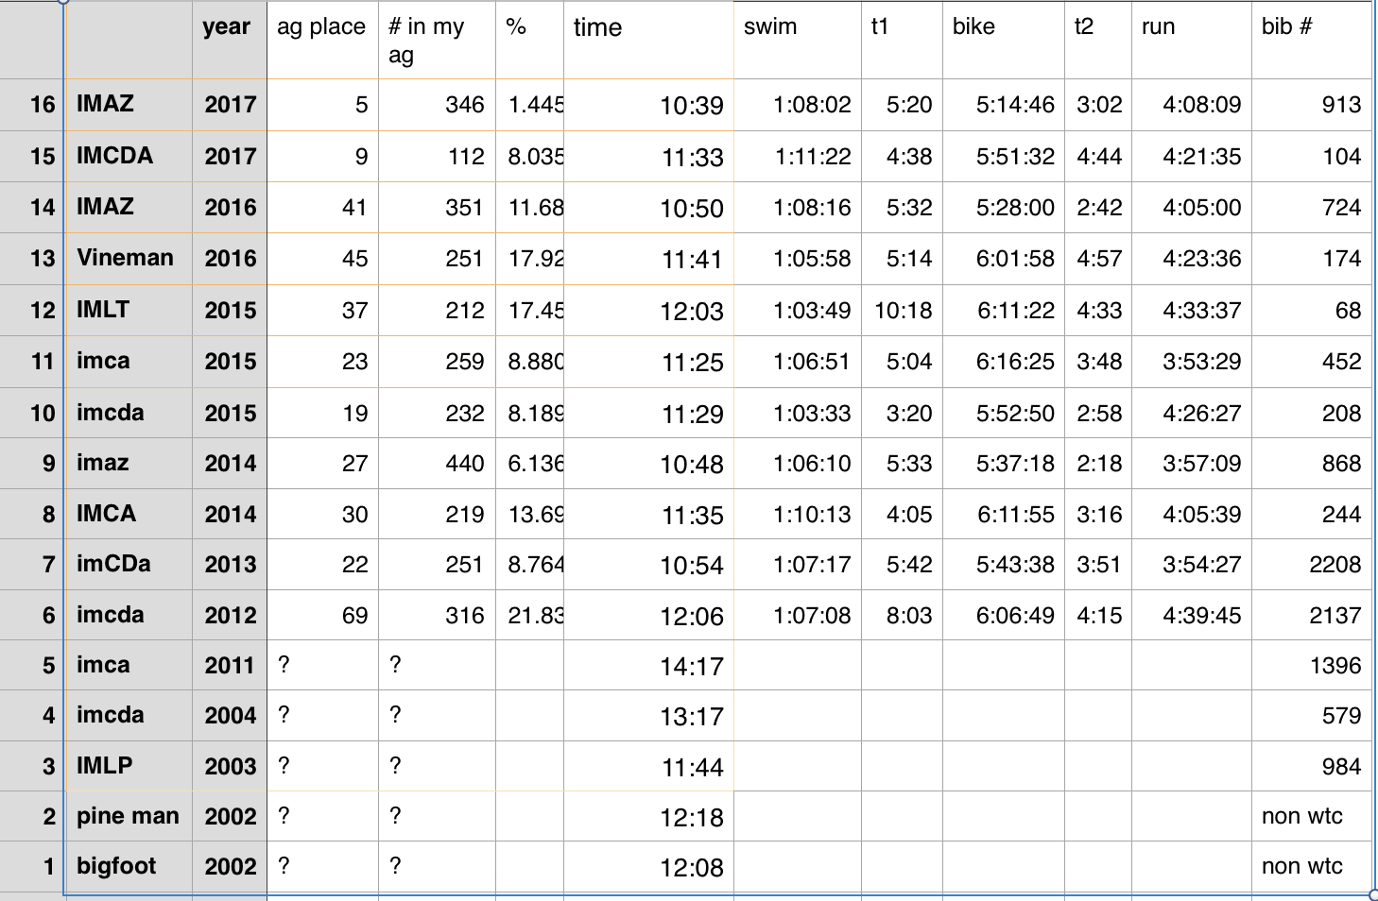Viewport: 1378px width, 901px height.
Task: Select t2 time 2:18 cell
Action: (x=1098, y=463)
